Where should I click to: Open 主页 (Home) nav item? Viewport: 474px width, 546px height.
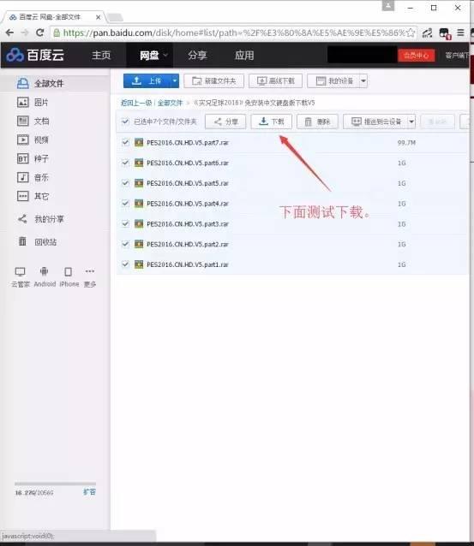[x=101, y=55]
